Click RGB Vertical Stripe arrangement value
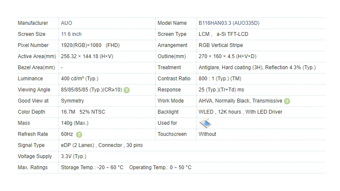 click(x=221, y=45)
